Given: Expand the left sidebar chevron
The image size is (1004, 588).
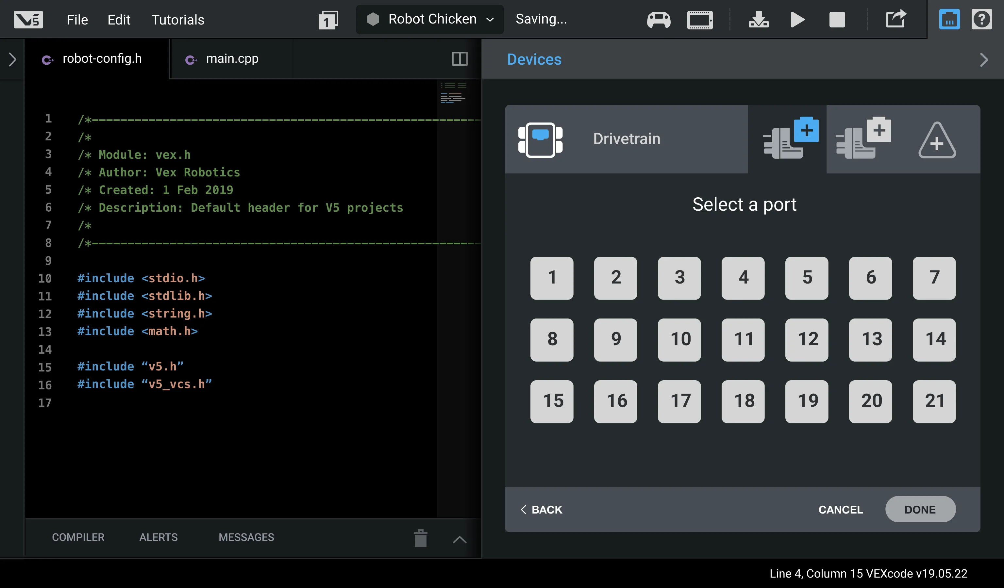Looking at the screenshot, I should (x=12, y=60).
